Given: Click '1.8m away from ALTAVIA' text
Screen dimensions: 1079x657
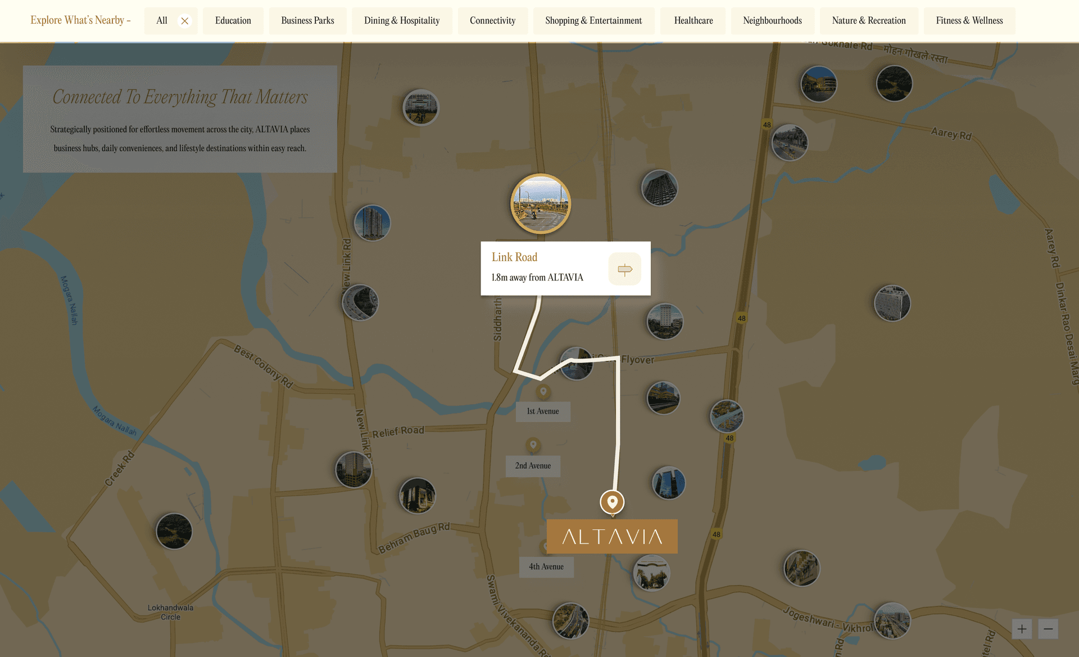Looking at the screenshot, I should [x=537, y=278].
